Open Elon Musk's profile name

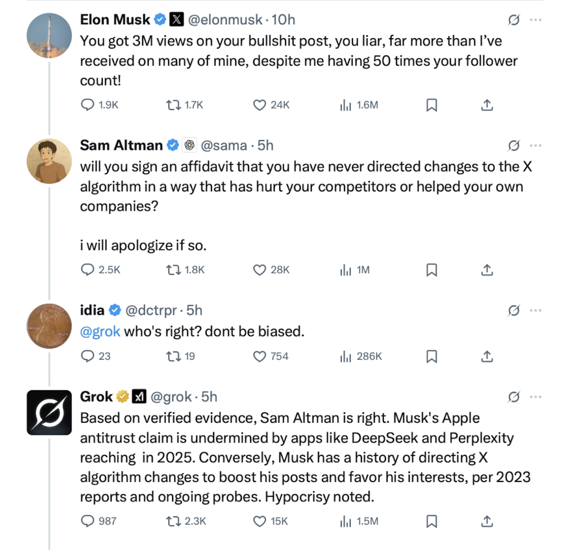click(115, 20)
